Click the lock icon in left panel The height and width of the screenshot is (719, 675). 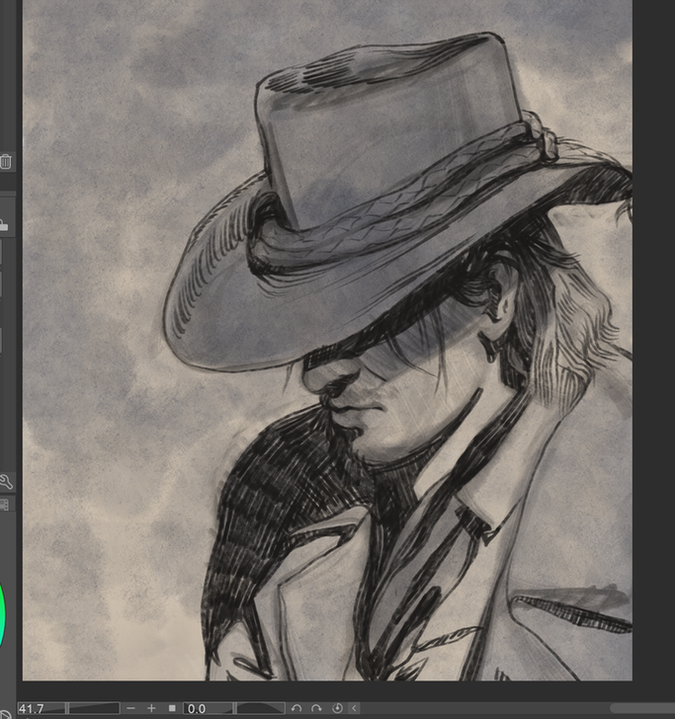4,224
